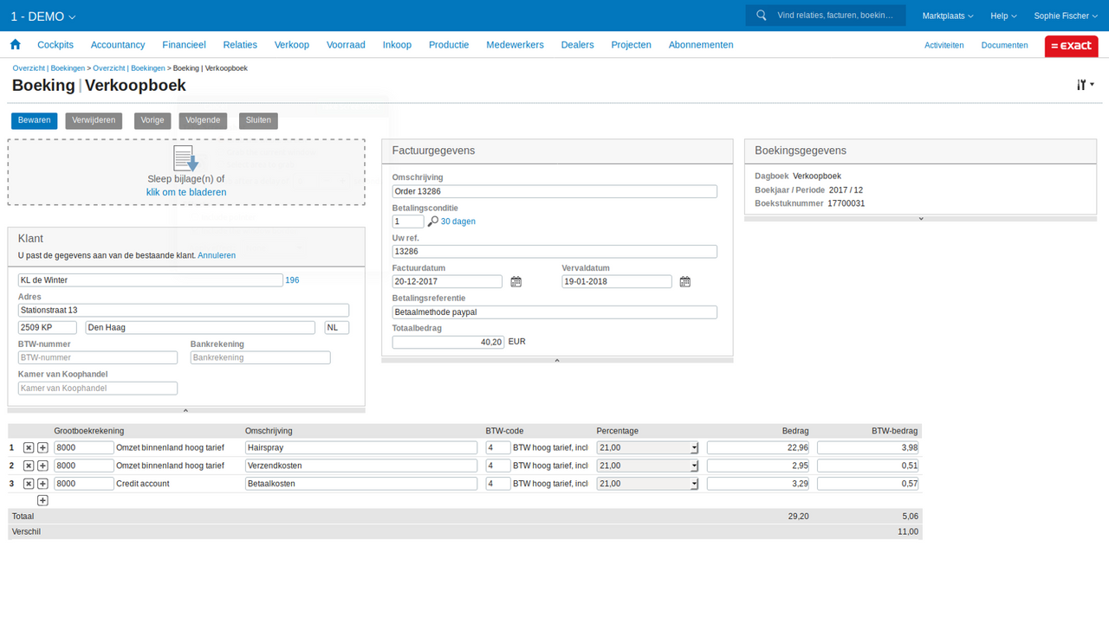Click the plus icon on the Verzendkosten row
This screenshot has height=623, width=1109.
[41, 466]
